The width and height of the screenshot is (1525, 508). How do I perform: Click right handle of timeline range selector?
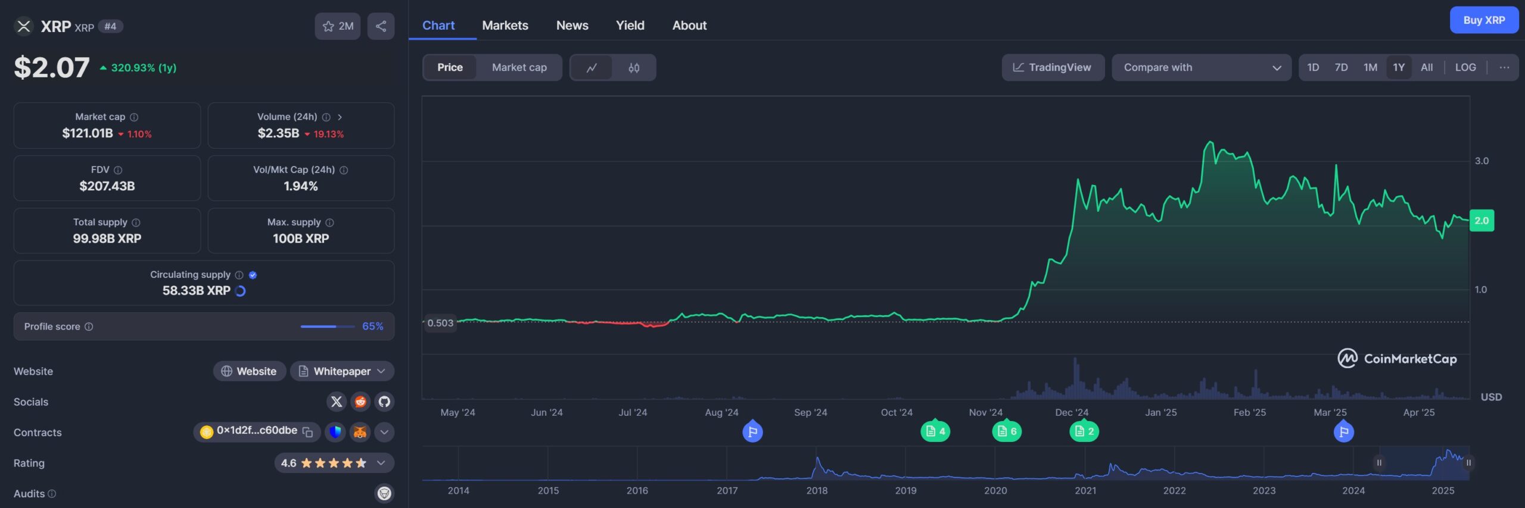(1469, 463)
